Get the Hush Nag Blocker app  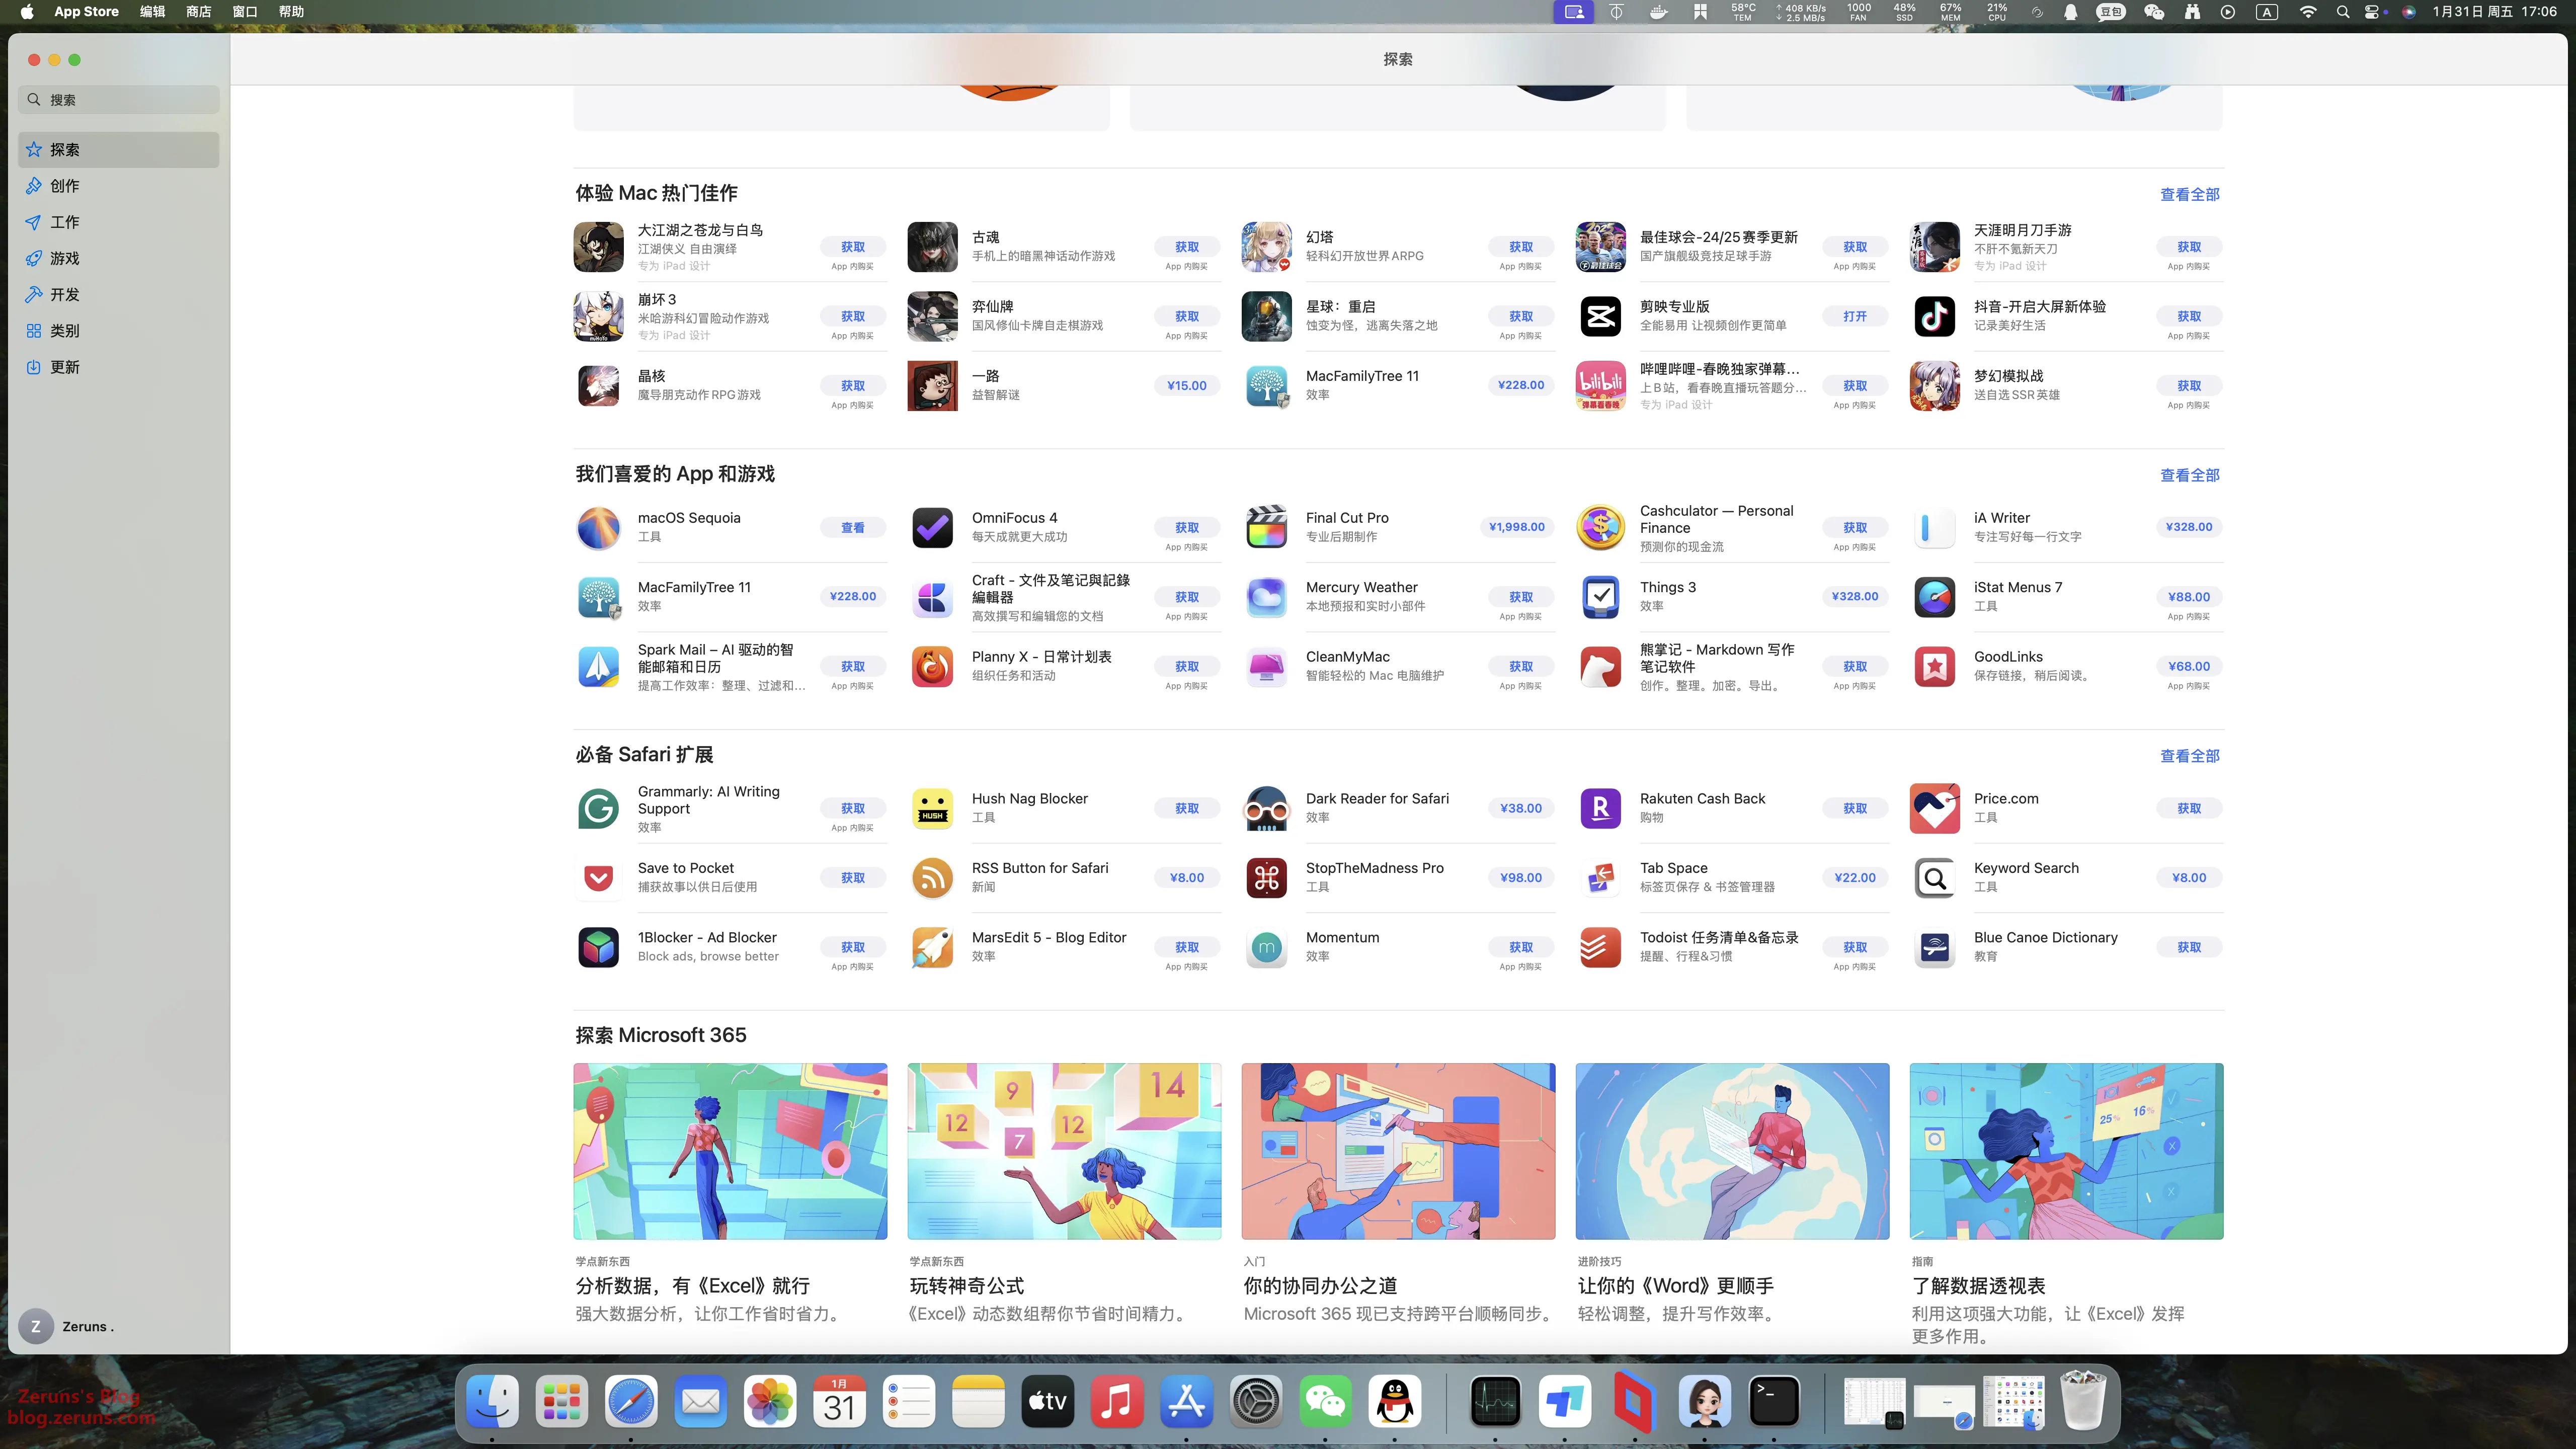tap(1186, 808)
